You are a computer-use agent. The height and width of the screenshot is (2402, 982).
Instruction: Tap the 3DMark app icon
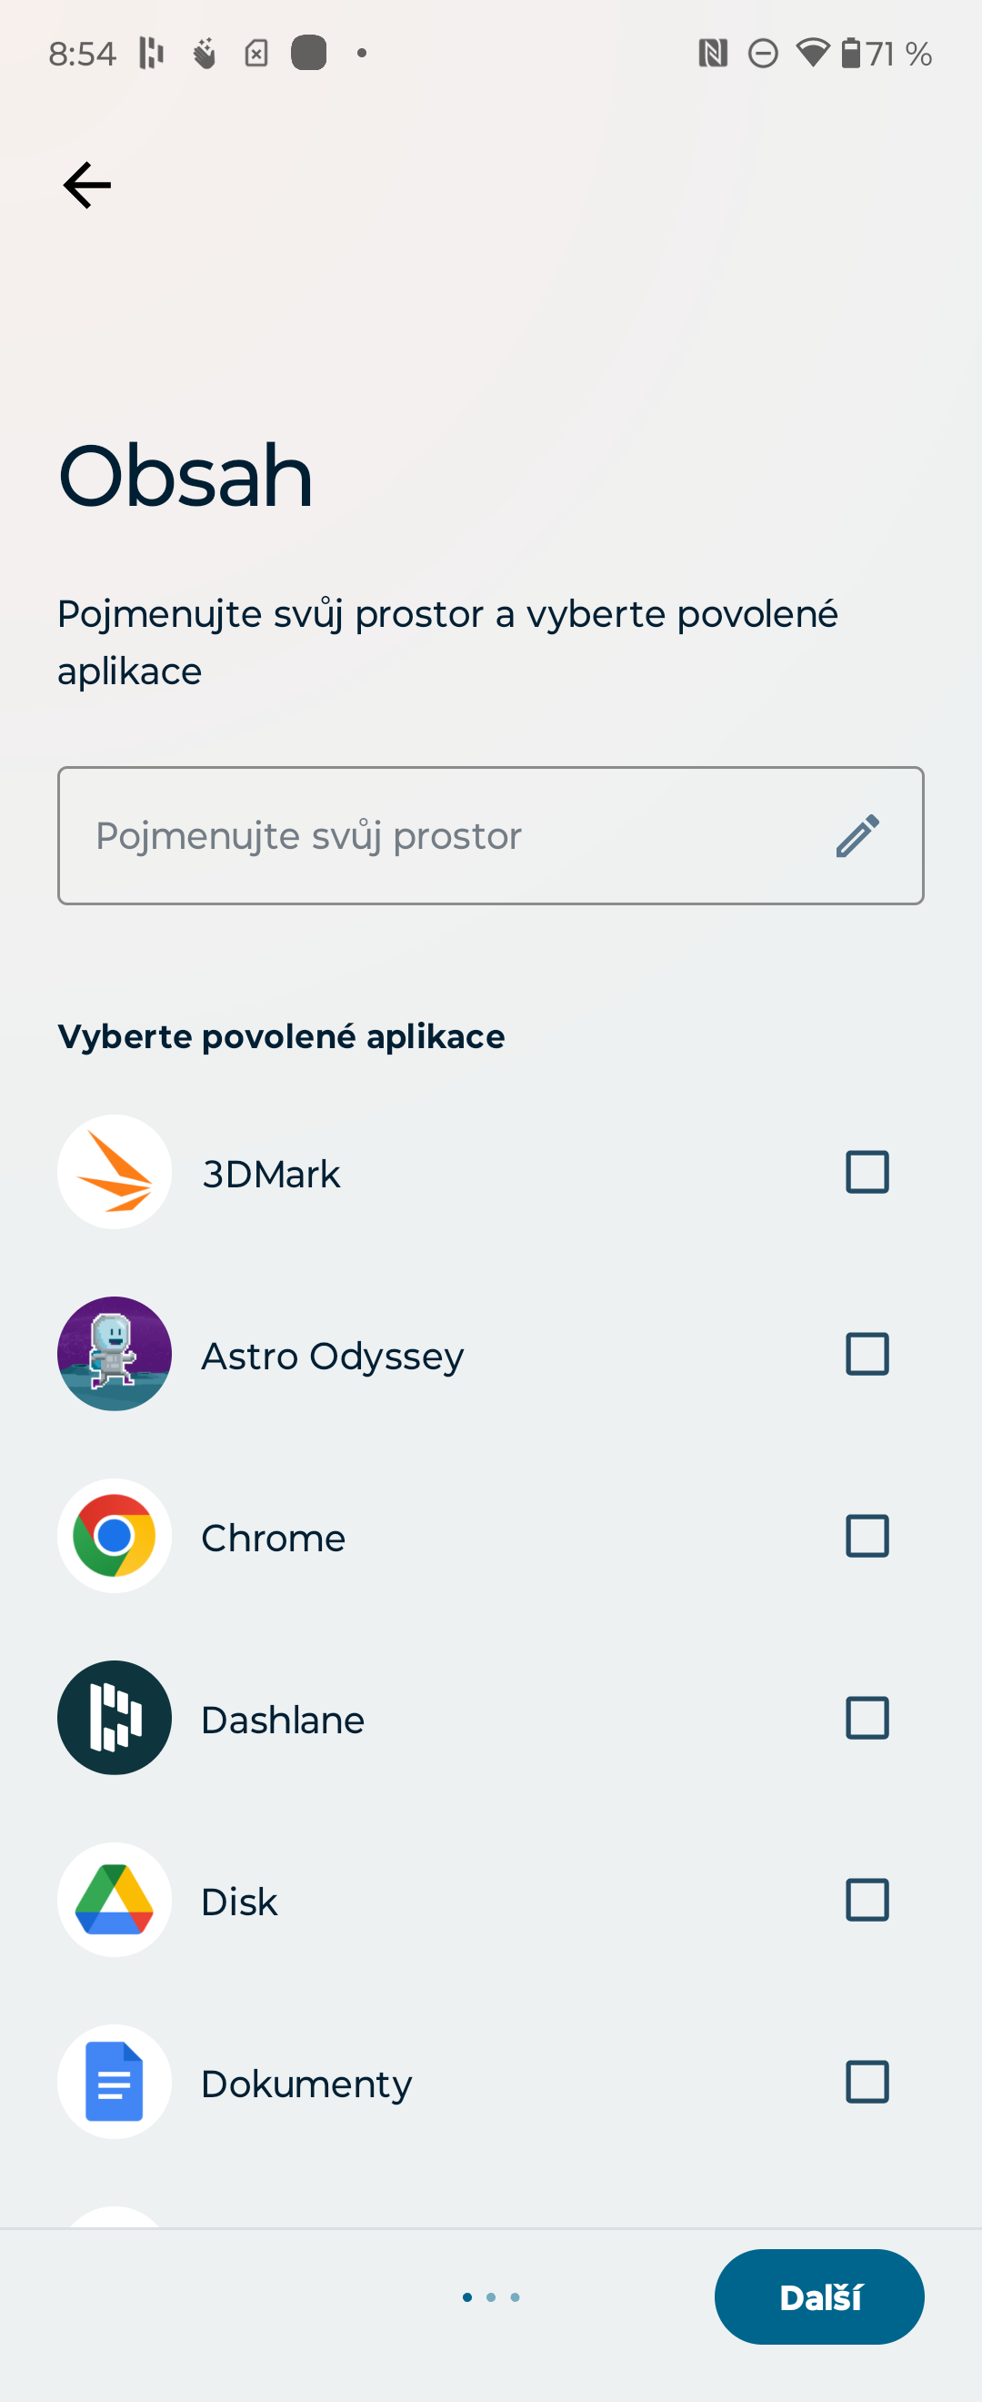tap(115, 1172)
